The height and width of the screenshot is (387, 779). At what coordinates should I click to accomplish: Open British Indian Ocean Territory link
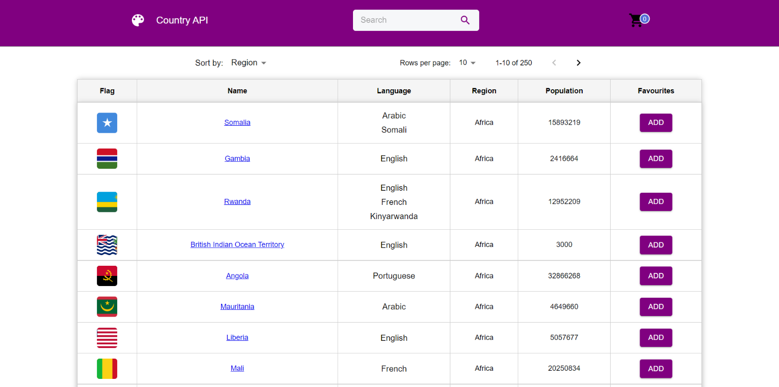tap(237, 244)
